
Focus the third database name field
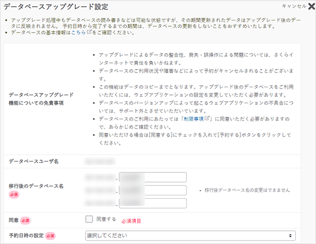(153, 203)
